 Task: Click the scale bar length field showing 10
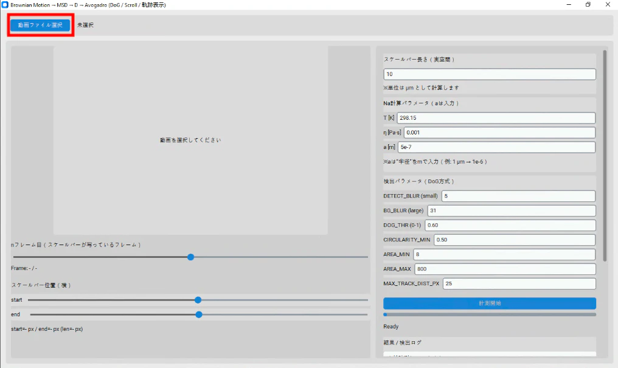pos(490,74)
